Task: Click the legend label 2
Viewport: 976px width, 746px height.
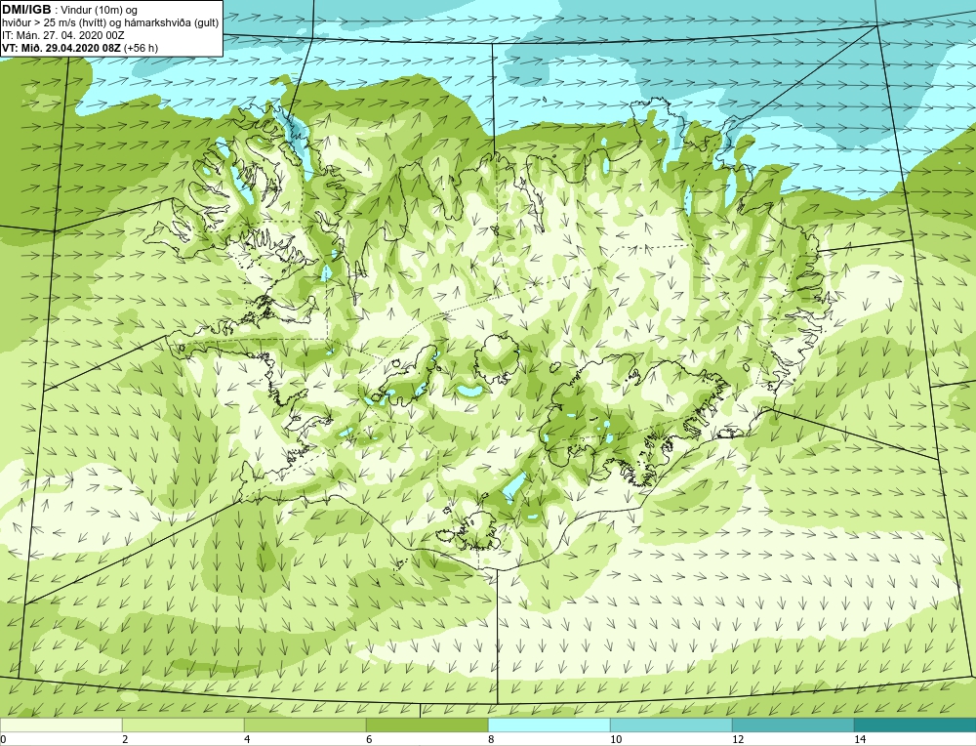Action: click(x=125, y=739)
